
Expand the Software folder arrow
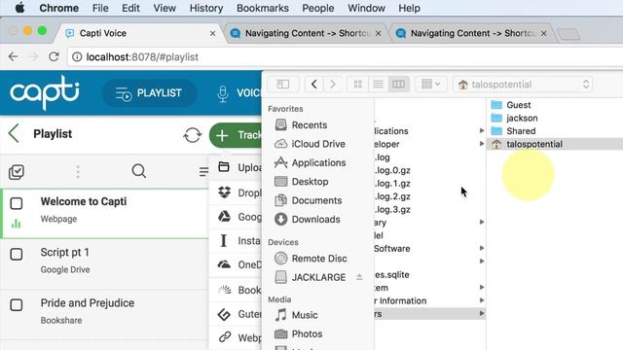click(x=482, y=248)
